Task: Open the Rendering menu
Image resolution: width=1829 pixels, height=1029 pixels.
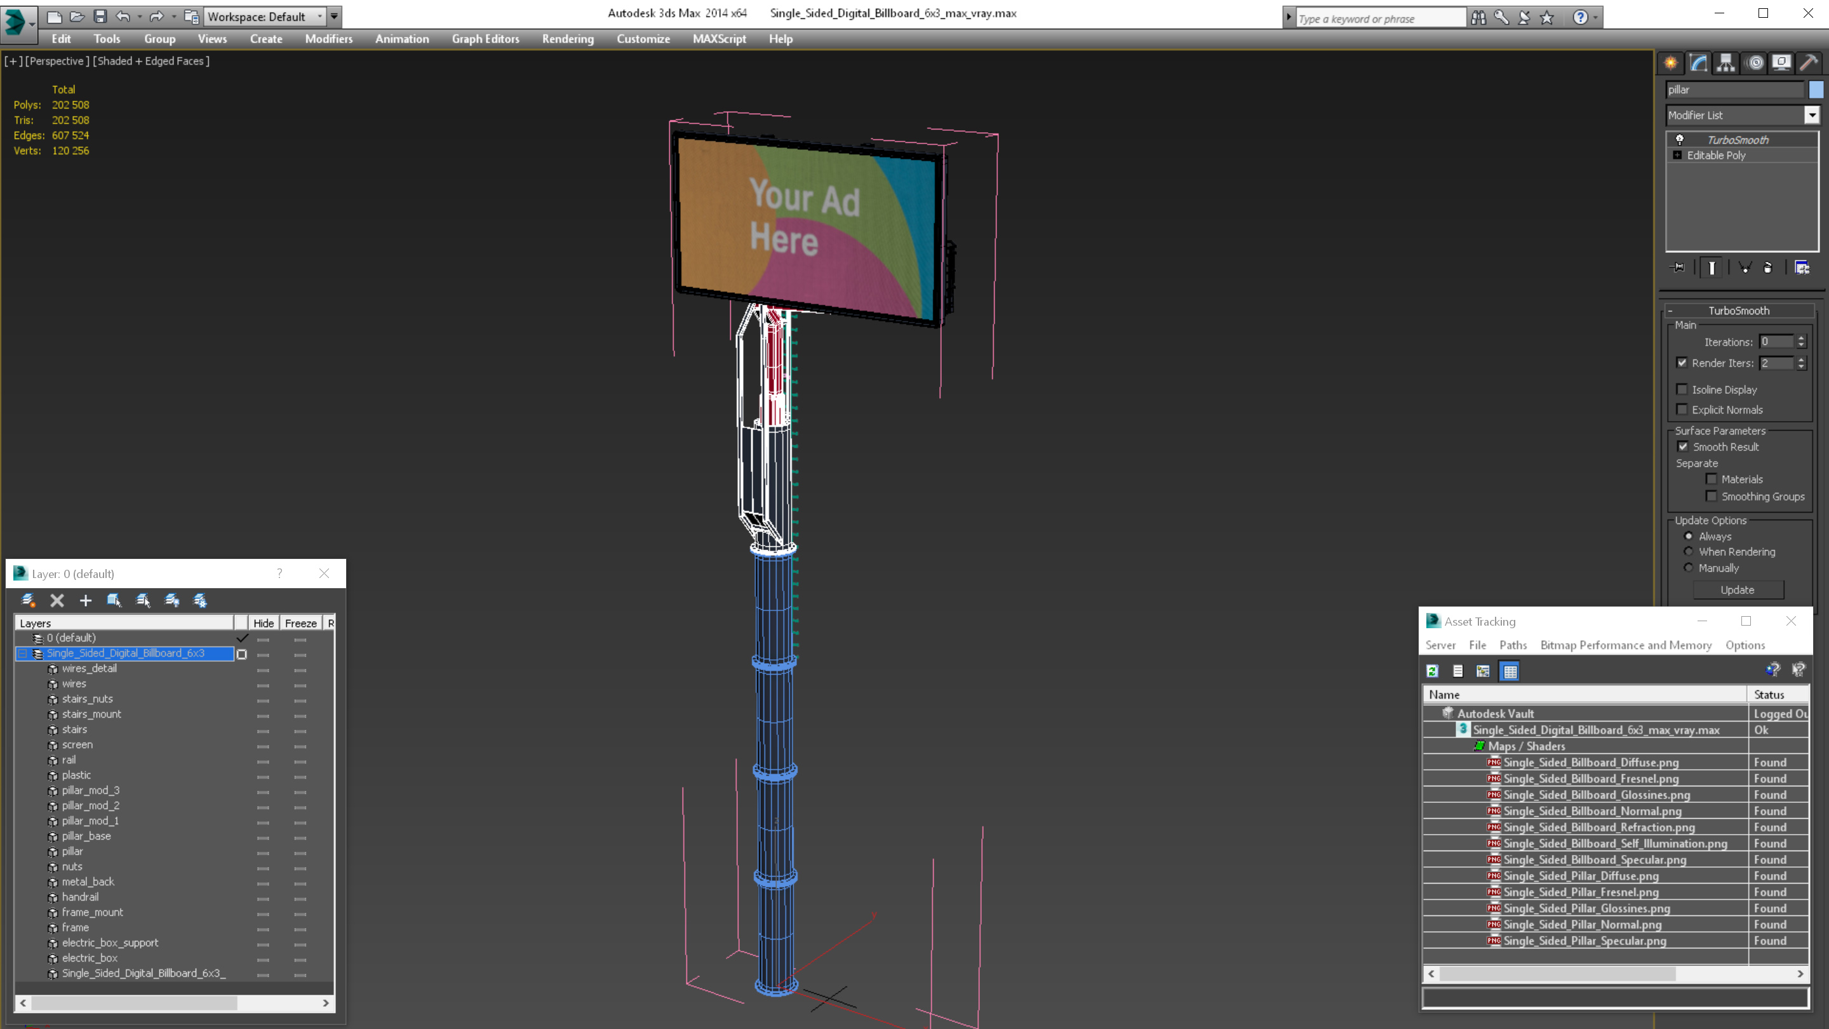Action: click(x=568, y=39)
